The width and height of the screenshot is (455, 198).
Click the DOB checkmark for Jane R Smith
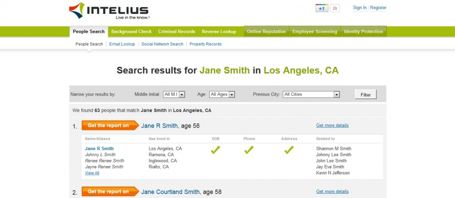click(216, 150)
